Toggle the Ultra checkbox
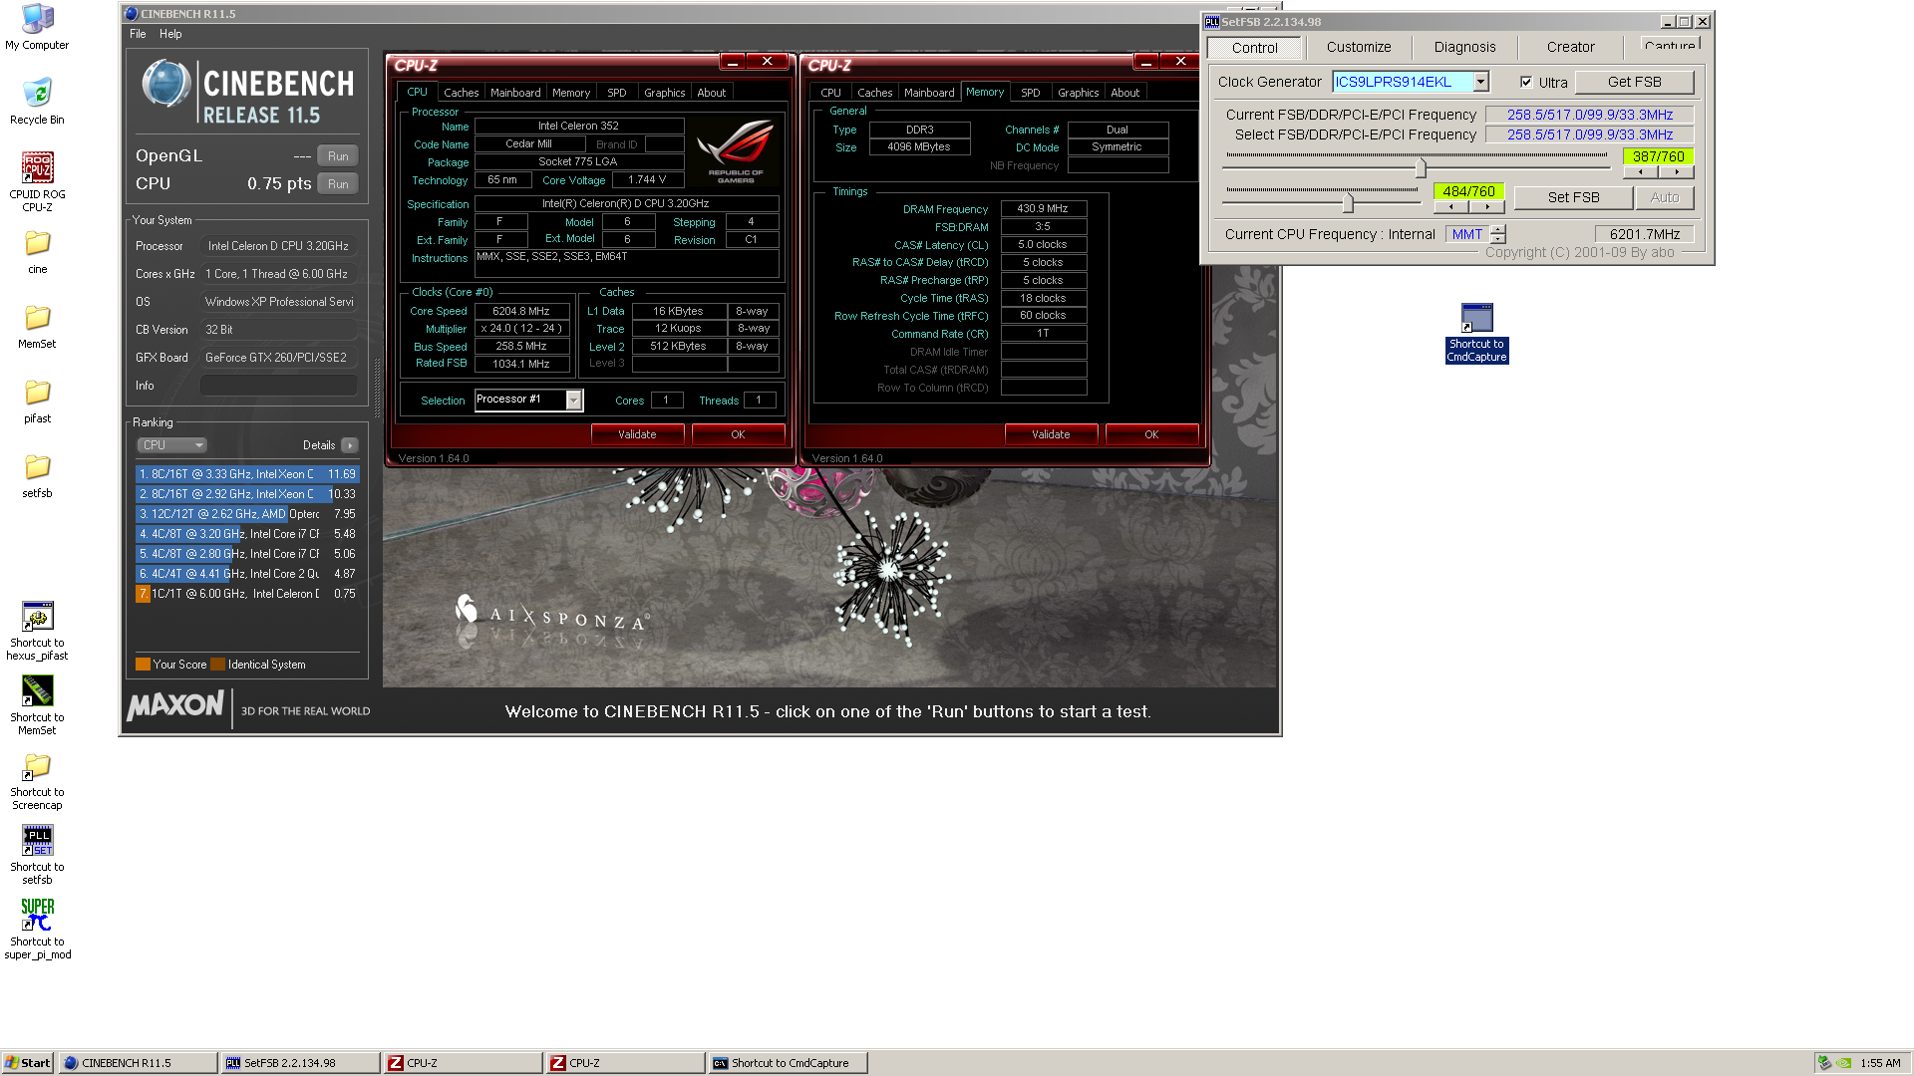The image size is (1914, 1076). pyautogui.click(x=1526, y=82)
